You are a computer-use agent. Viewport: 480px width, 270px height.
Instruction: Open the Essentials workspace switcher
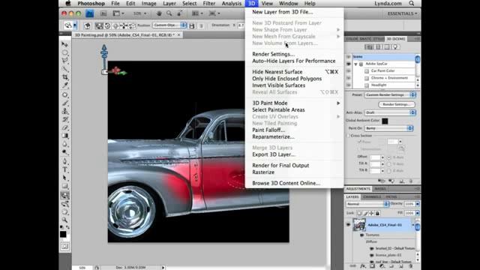(x=402, y=13)
